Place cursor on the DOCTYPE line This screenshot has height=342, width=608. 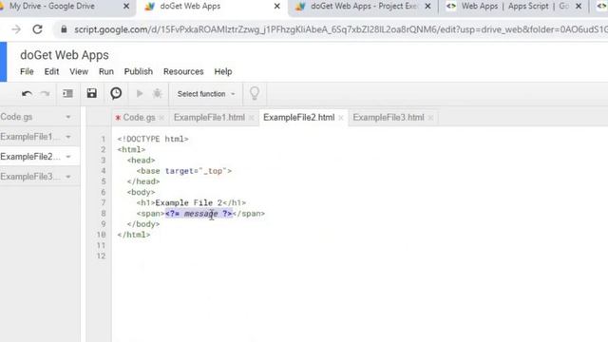click(x=153, y=139)
